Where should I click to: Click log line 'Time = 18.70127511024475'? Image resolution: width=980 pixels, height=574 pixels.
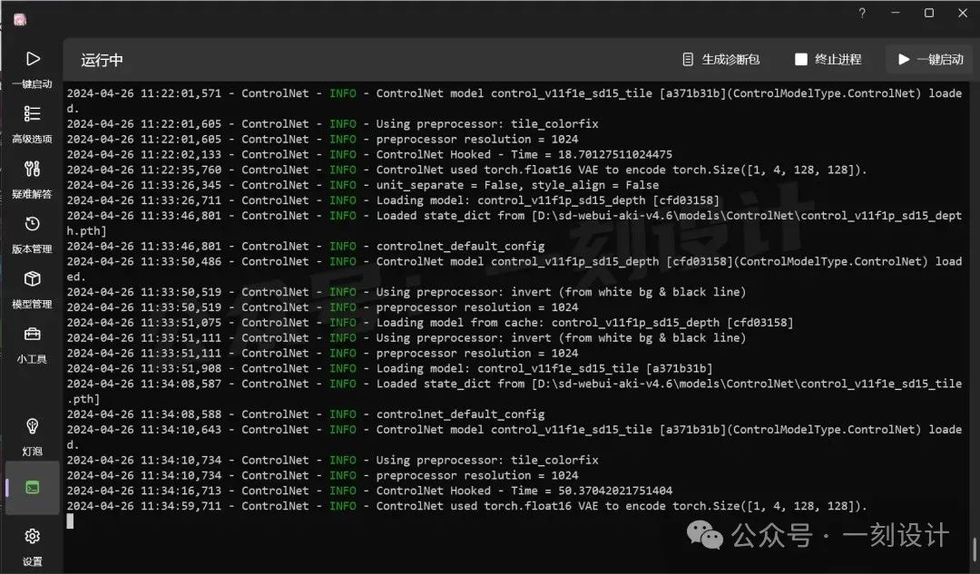(369, 154)
